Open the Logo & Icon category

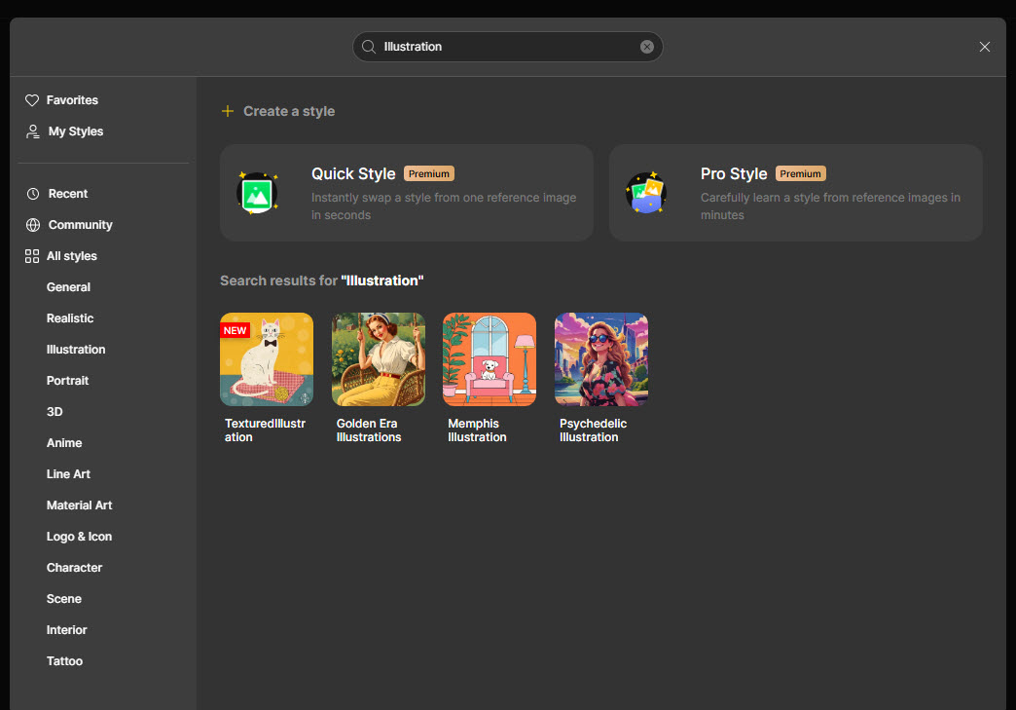pos(79,537)
